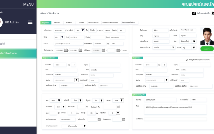Click the employee portrait photo

(207, 36)
